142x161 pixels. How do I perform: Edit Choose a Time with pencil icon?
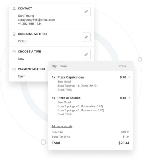[x=86, y=55]
